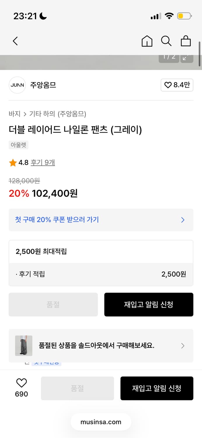202x438 pixels.
Task: Tap the back arrow to go back
Action: 15,41
